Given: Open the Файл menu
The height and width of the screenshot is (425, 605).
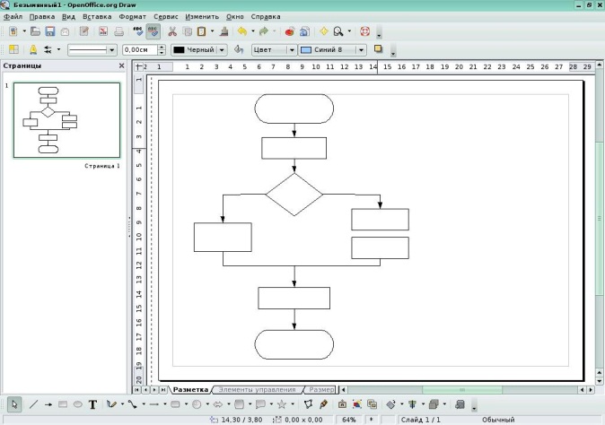Looking at the screenshot, I should [x=13, y=16].
